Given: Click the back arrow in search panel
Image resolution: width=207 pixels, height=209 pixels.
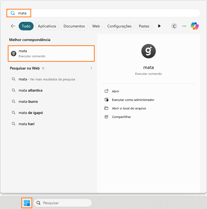Looking at the screenshot, I should 13,26.
